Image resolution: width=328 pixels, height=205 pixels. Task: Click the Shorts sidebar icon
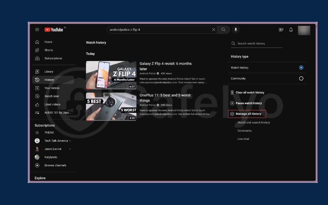tap(37, 50)
